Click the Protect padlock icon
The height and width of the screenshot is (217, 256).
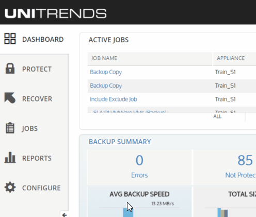[x=10, y=69]
